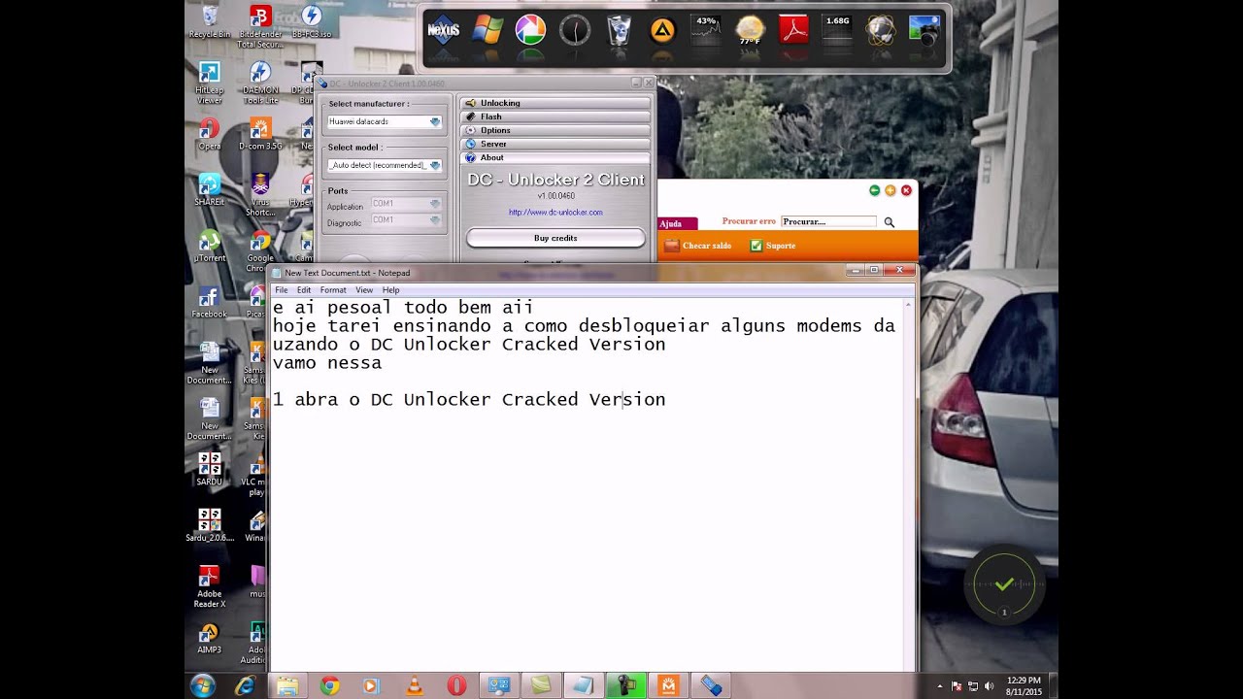Launch D-com 3.5G desktop shortcut

coord(260,135)
